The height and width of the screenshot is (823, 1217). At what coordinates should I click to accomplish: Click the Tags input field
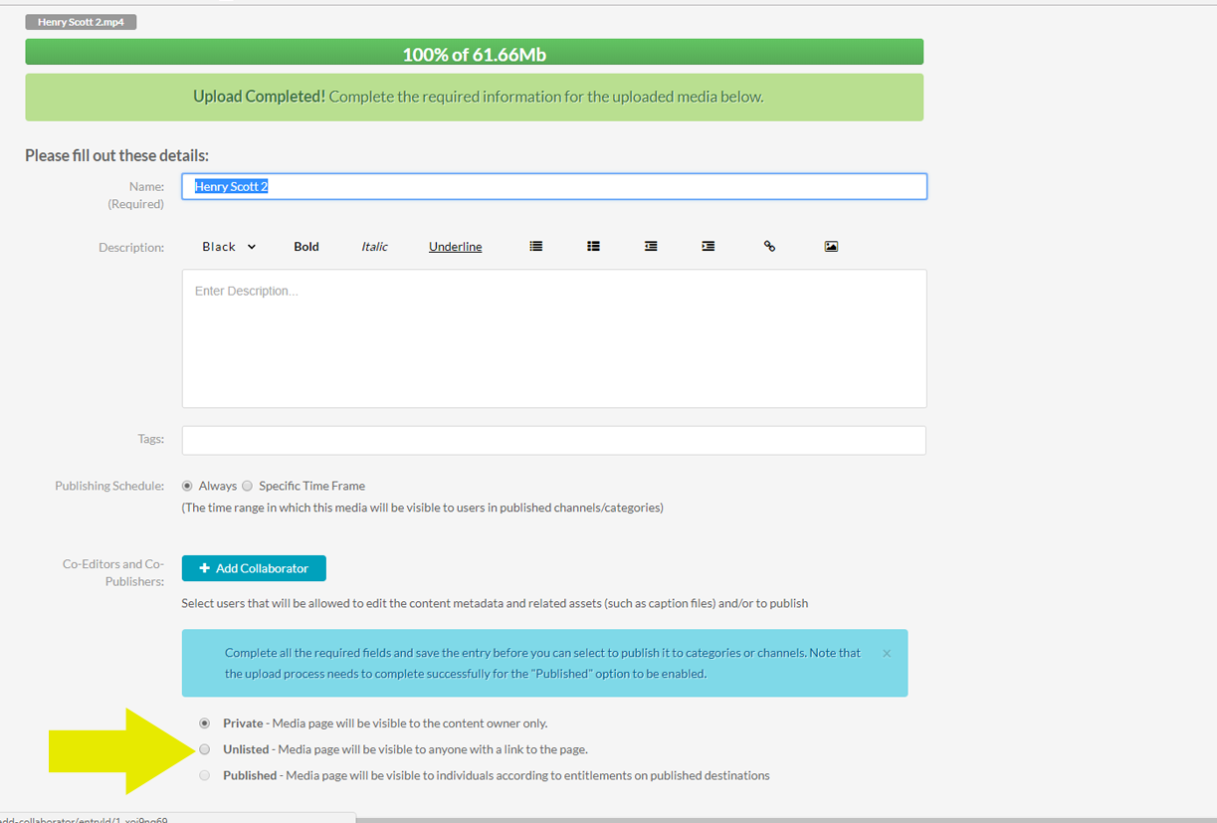click(x=553, y=440)
